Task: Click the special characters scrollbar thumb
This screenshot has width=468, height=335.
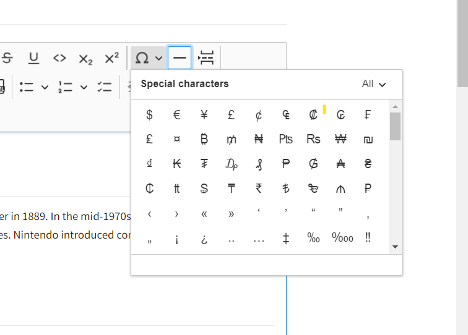Action: [395, 126]
